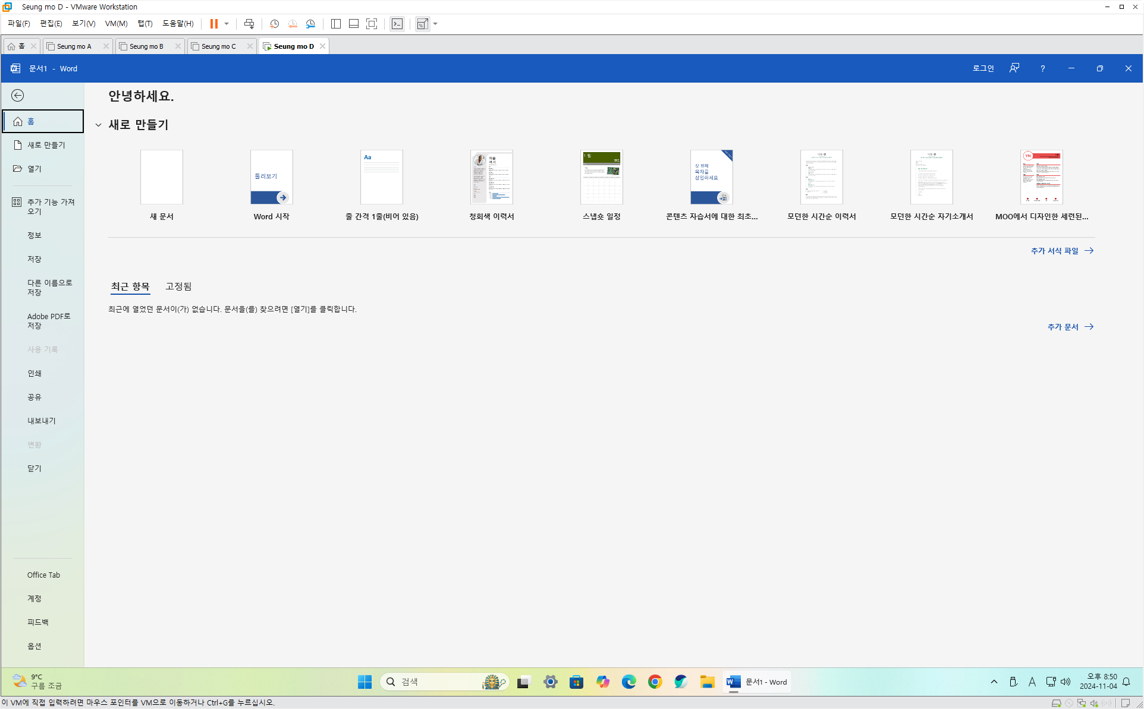This screenshot has height=709, width=1144.
Task: Click the back arrow in Word backstage
Action: tap(18, 96)
